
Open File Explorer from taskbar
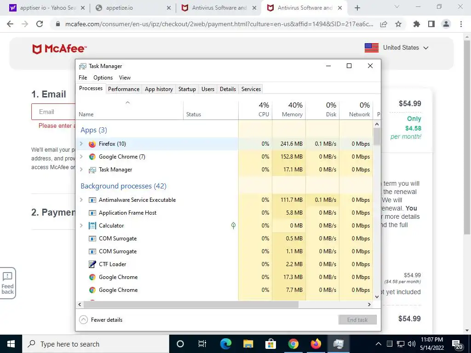point(248,344)
